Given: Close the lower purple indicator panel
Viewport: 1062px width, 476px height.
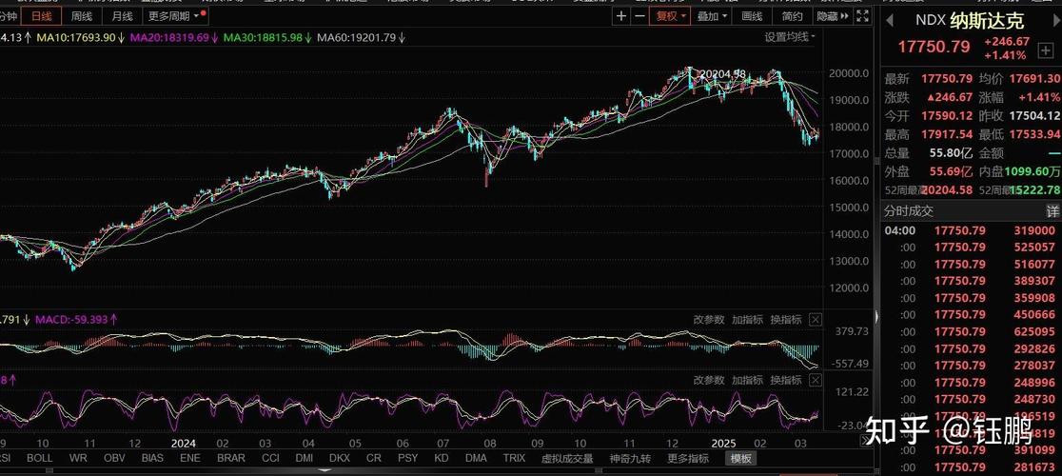Looking at the screenshot, I should click(816, 380).
